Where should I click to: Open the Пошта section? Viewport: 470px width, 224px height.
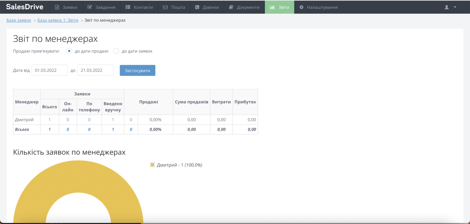point(174,7)
